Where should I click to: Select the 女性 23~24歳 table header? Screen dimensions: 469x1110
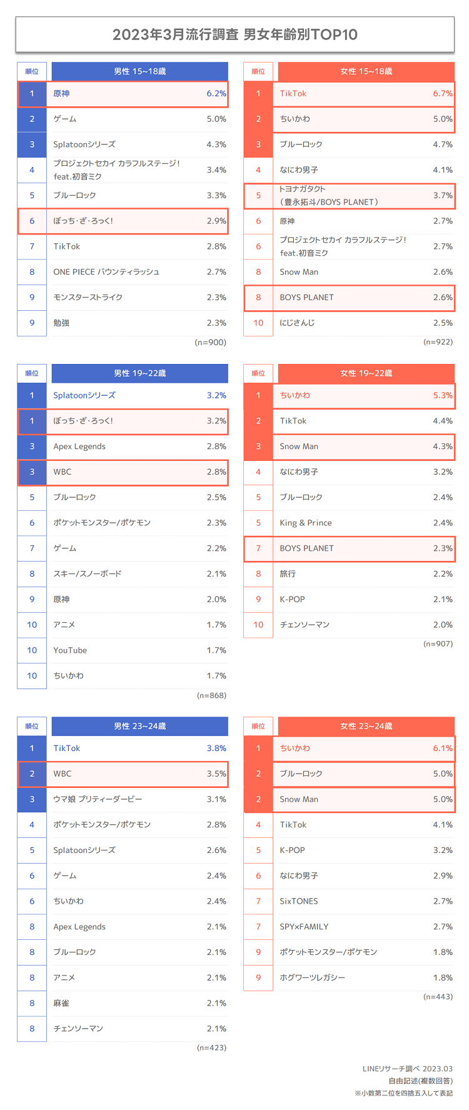pos(366,726)
